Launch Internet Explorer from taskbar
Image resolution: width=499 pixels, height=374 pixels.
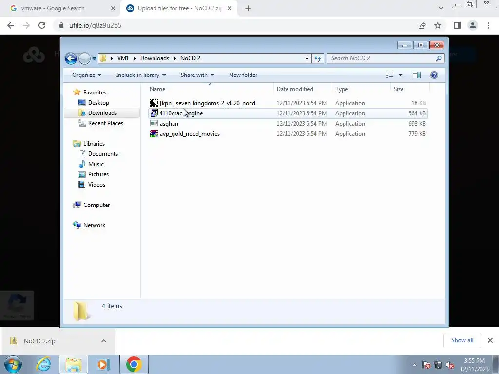[43, 364]
